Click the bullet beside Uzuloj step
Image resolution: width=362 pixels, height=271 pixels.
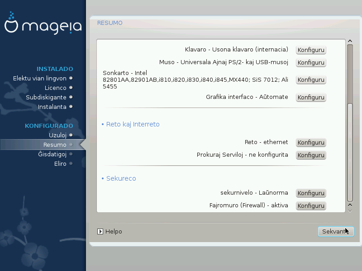click(x=71, y=135)
